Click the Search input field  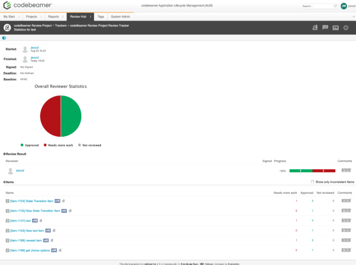317,6
